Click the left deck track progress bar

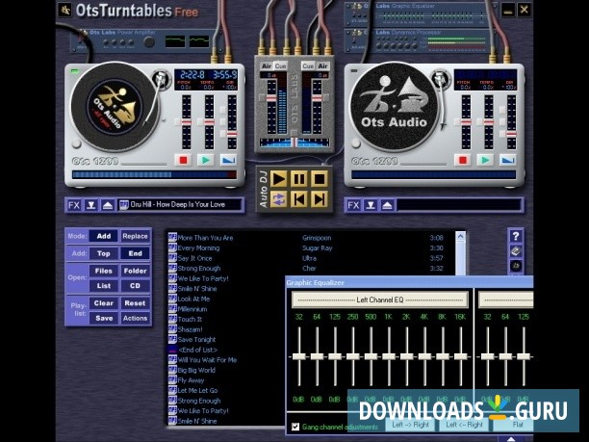point(154,174)
